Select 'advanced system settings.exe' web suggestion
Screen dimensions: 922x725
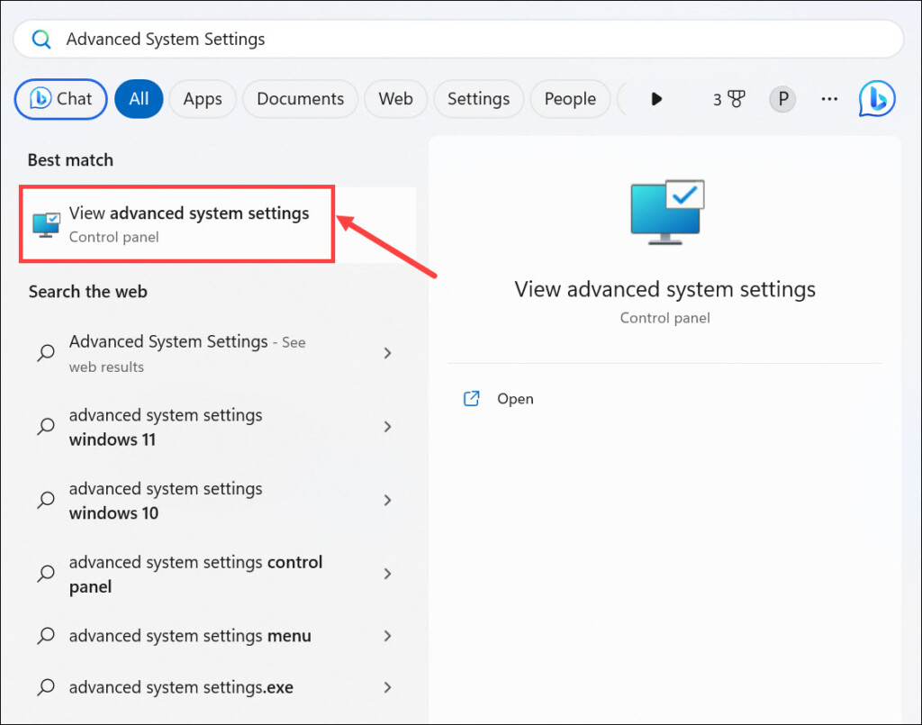pyautogui.click(x=181, y=687)
